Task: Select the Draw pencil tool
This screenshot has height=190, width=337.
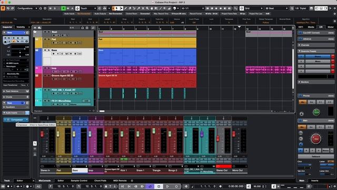Action: pos(125,8)
